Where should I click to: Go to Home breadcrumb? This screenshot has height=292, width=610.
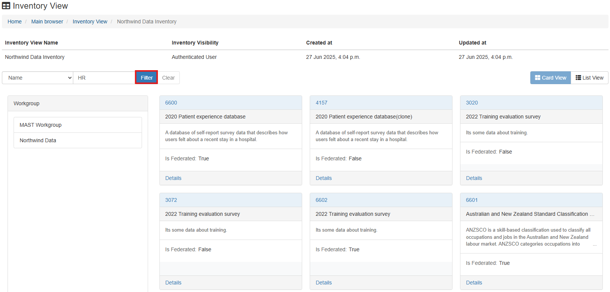pyautogui.click(x=15, y=22)
